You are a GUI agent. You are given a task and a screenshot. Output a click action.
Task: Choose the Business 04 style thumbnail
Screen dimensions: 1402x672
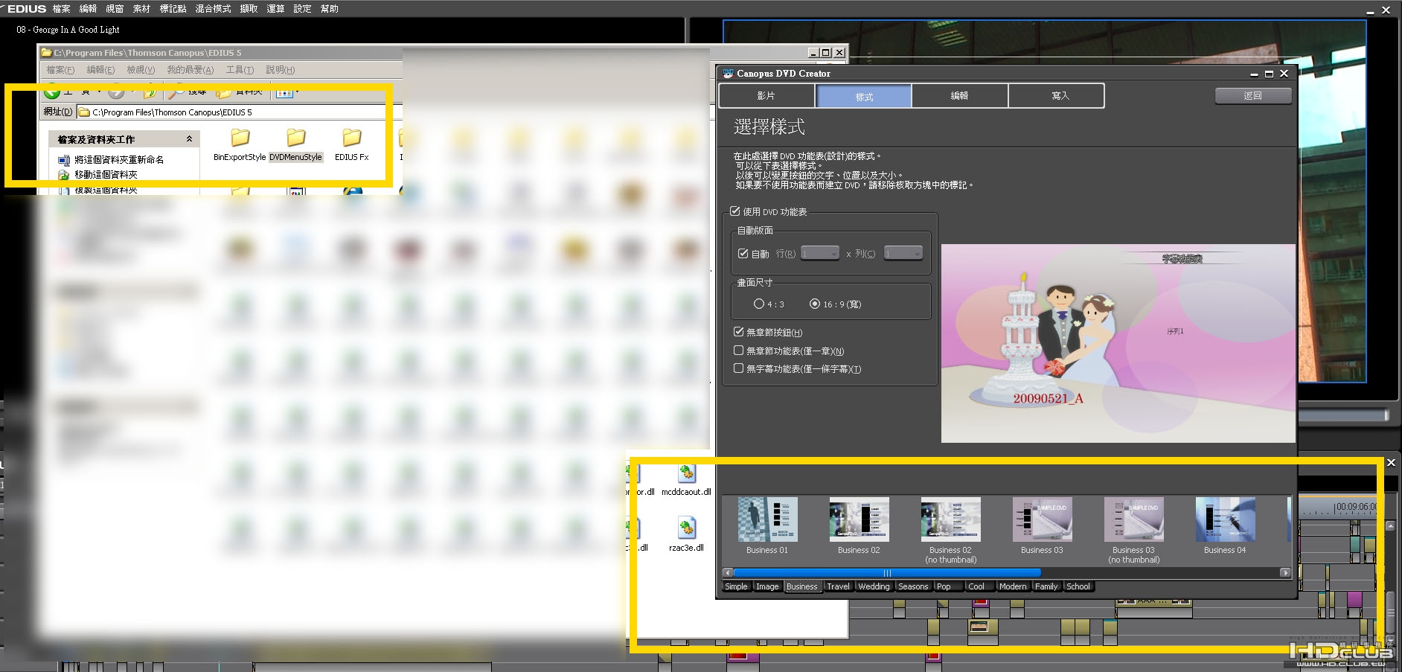point(1225,525)
